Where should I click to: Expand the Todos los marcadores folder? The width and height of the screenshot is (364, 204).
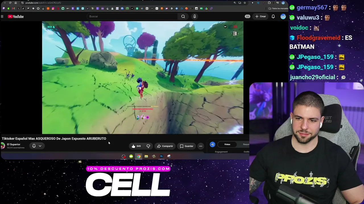(279, 8)
